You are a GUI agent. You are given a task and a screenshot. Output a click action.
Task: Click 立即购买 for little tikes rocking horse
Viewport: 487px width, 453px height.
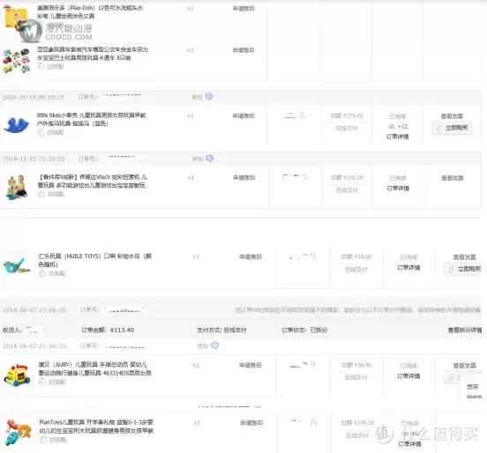pos(452,128)
